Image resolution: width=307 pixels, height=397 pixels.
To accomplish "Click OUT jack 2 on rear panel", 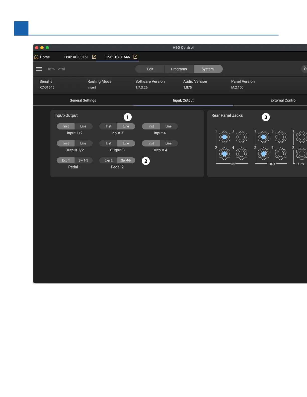I will coord(264,154).
